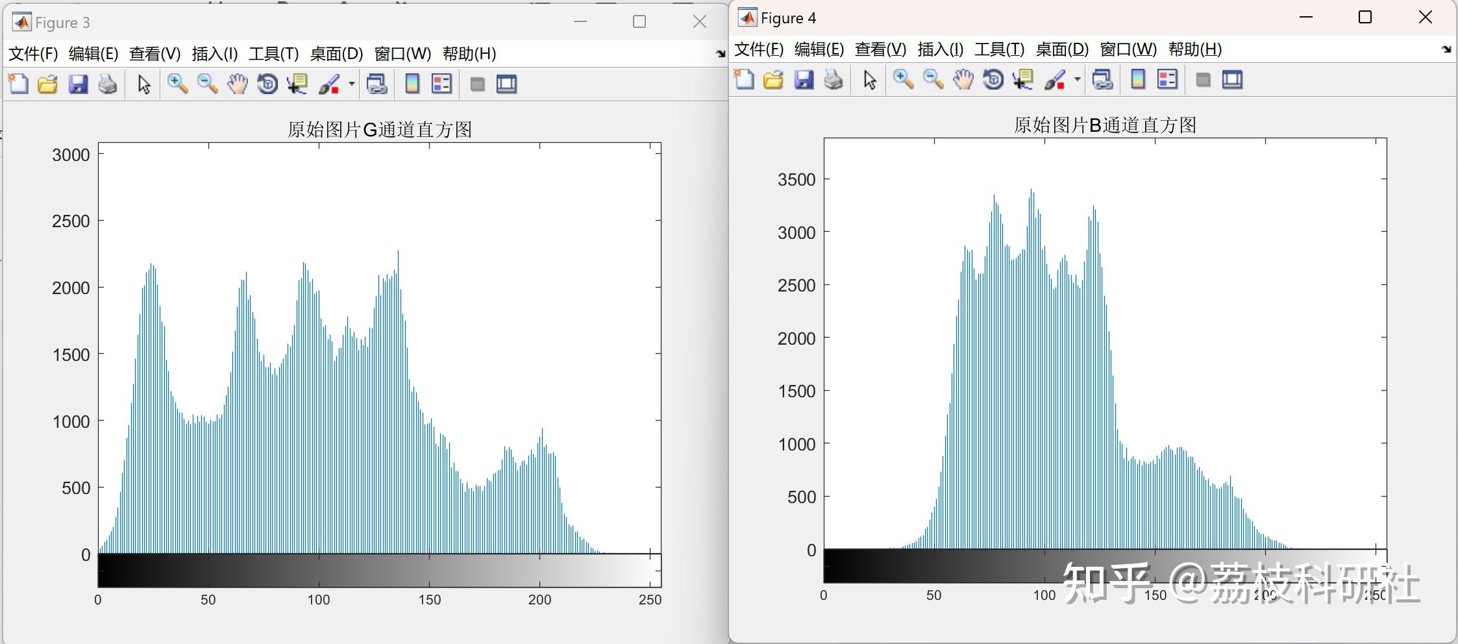Show plot tools and dock Figure 4
This screenshot has width=1458, height=644.
pos(1233,80)
